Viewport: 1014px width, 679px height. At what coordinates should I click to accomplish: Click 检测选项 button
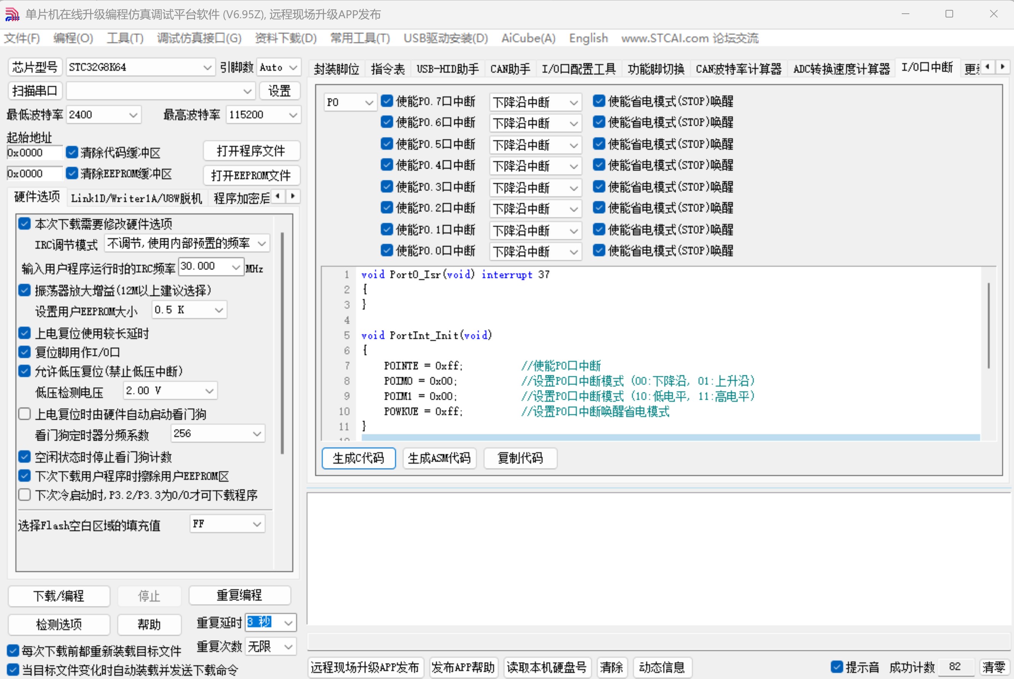(x=59, y=625)
